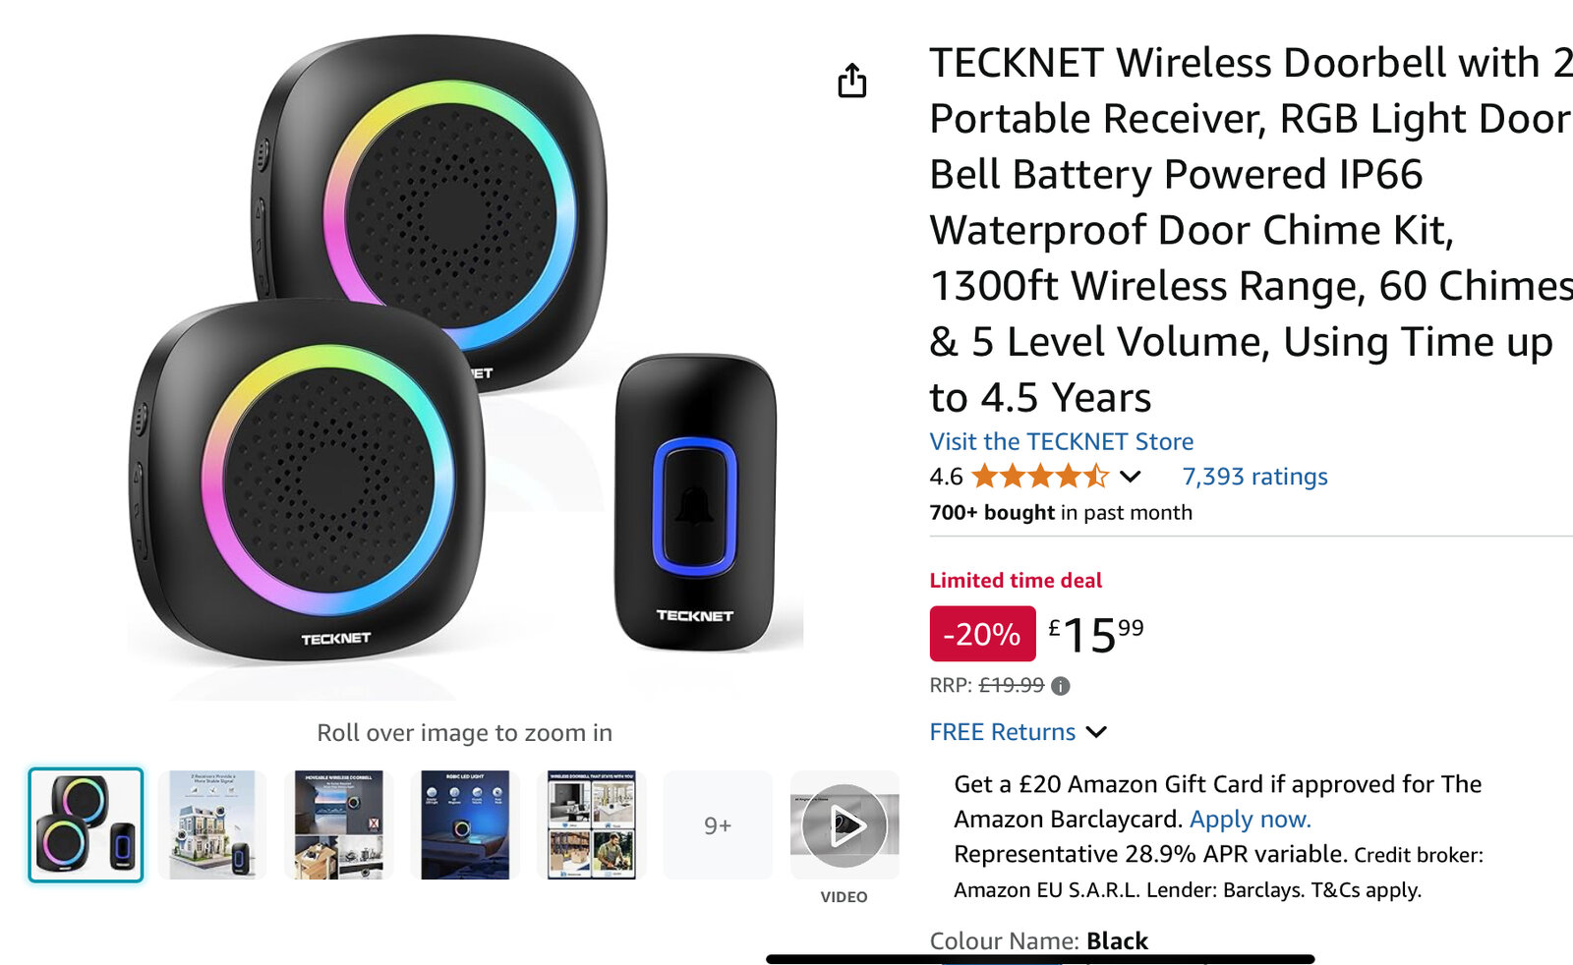Select the house range illustration thumbnail
The width and height of the screenshot is (1573, 965).
pos(212,825)
